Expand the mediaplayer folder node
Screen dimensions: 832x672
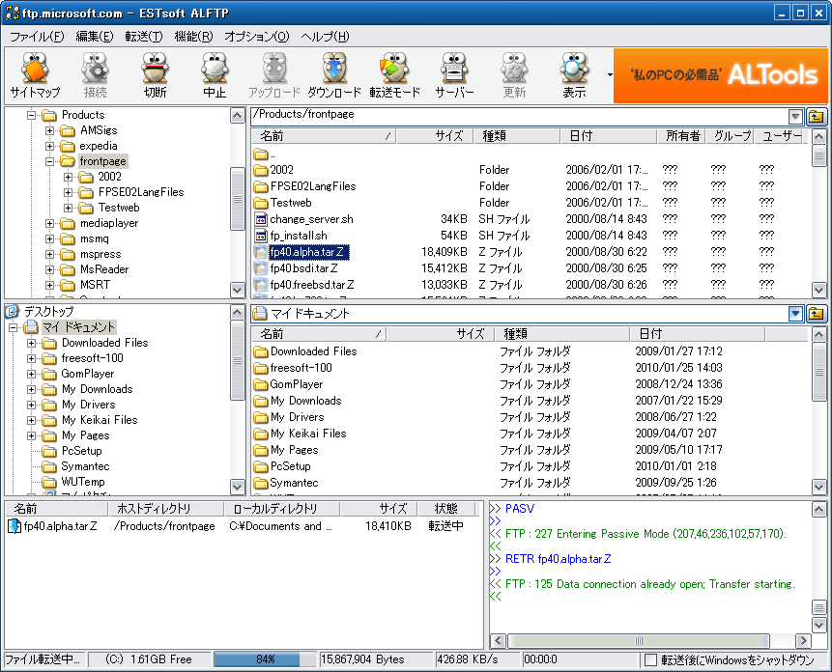[x=50, y=223]
